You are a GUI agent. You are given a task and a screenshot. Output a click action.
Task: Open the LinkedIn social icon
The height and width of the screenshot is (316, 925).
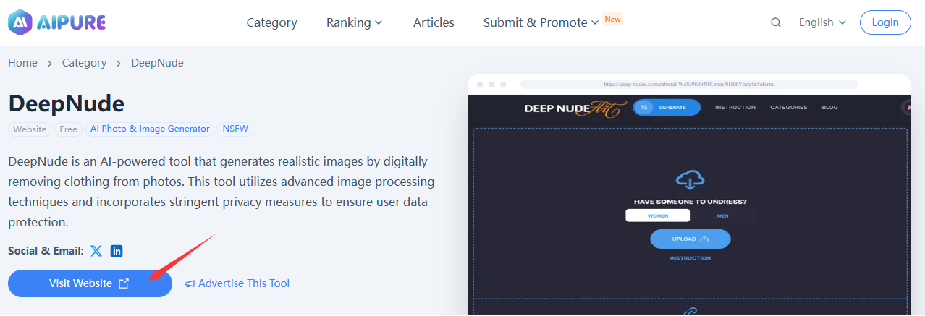(x=117, y=251)
